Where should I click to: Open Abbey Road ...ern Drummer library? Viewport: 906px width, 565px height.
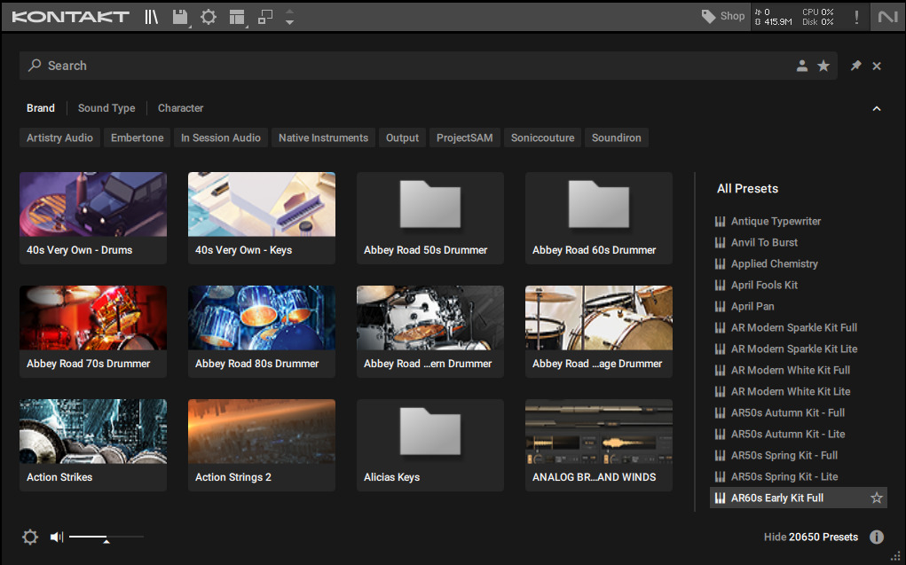(x=429, y=332)
